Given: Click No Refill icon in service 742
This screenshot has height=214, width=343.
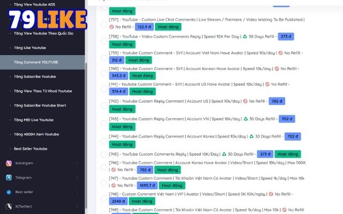Looking at the screenshot, I should click(x=245, y=101).
